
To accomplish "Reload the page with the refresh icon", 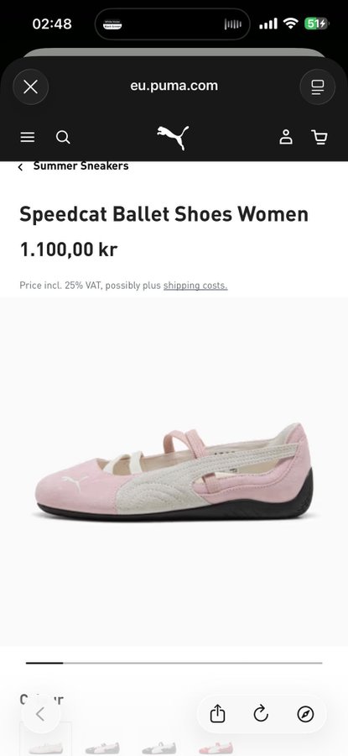I will (261, 714).
